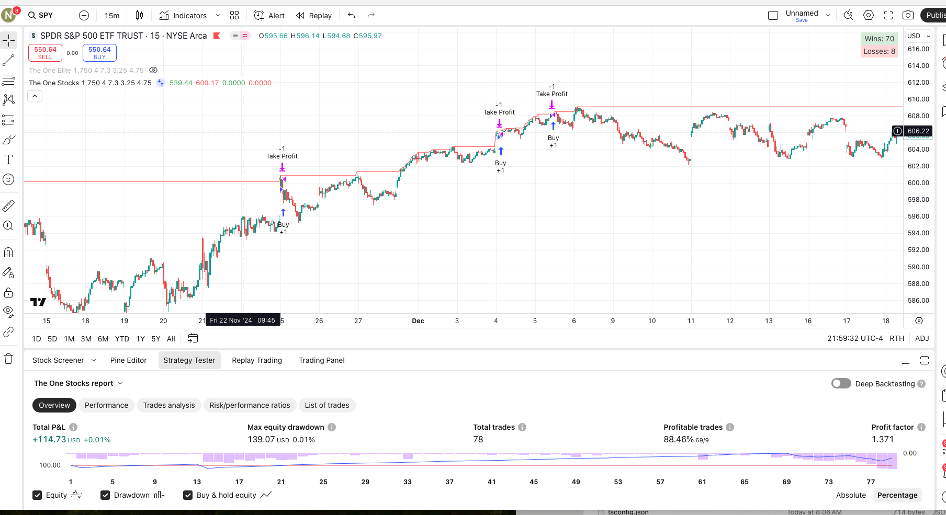Switch to the Trading Panel tab
The height and width of the screenshot is (515, 946).
[x=322, y=360]
